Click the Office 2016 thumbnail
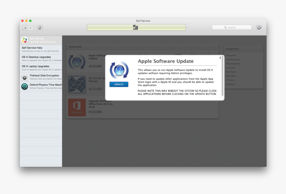Image resolution: width=286 pixels, height=194 pixels. pyautogui.click(x=77, y=107)
